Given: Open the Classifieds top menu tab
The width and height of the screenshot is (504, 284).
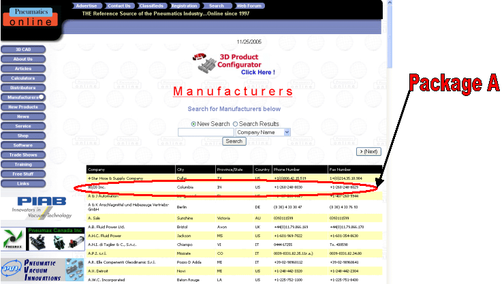Looking at the screenshot, I should [x=151, y=5].
